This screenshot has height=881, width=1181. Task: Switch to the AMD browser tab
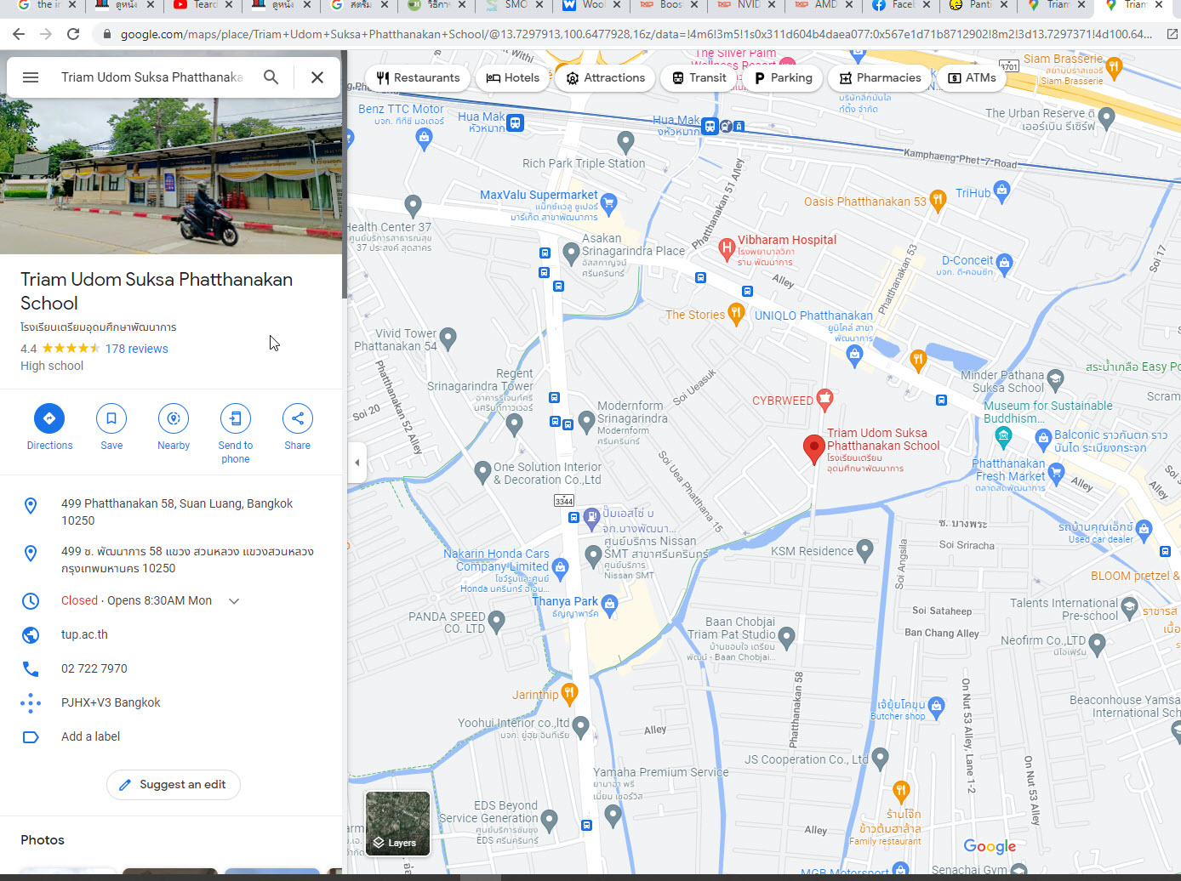pos(824,5)
